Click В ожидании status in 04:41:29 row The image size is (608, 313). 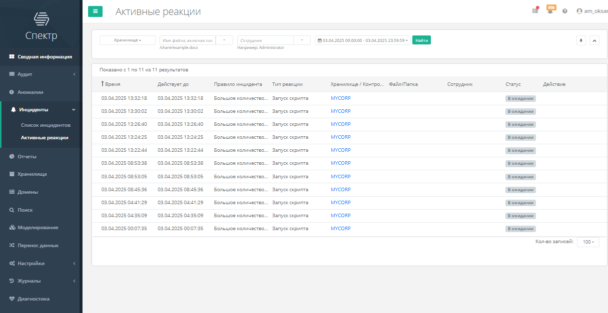pyautogui.click(x=520, y=203)
